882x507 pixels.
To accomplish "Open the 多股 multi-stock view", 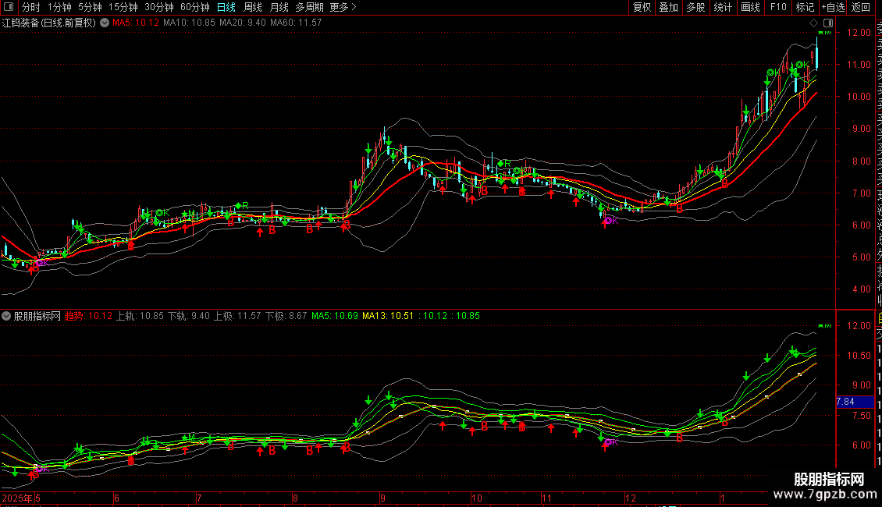I will 695,7.
